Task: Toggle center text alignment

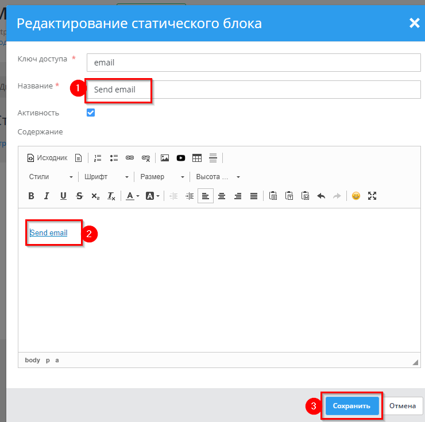Action: [x=222, y=196]
